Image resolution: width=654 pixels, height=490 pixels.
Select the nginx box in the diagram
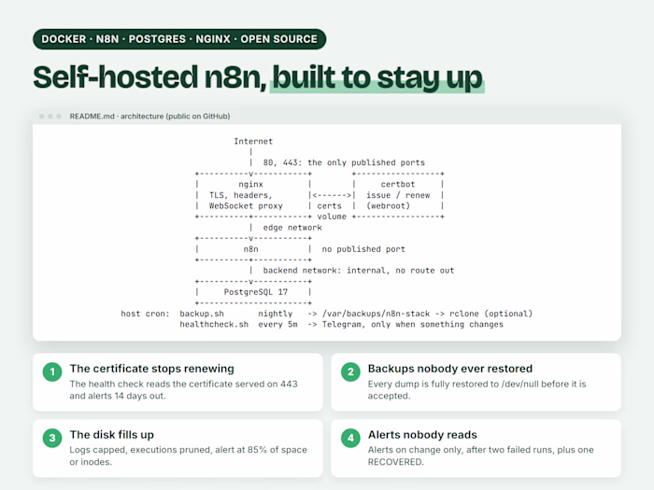[253, 195]
